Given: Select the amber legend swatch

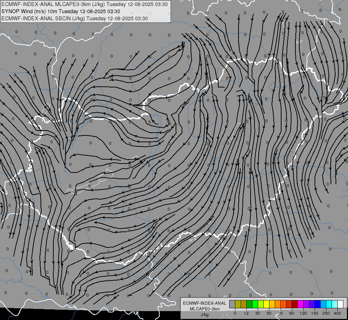Looking at the screenshot, I should (272, 304).
